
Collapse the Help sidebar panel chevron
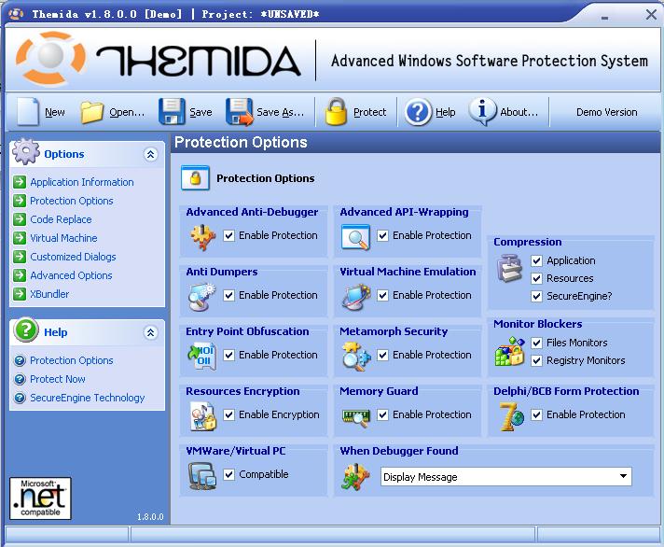tap(150, 332)
